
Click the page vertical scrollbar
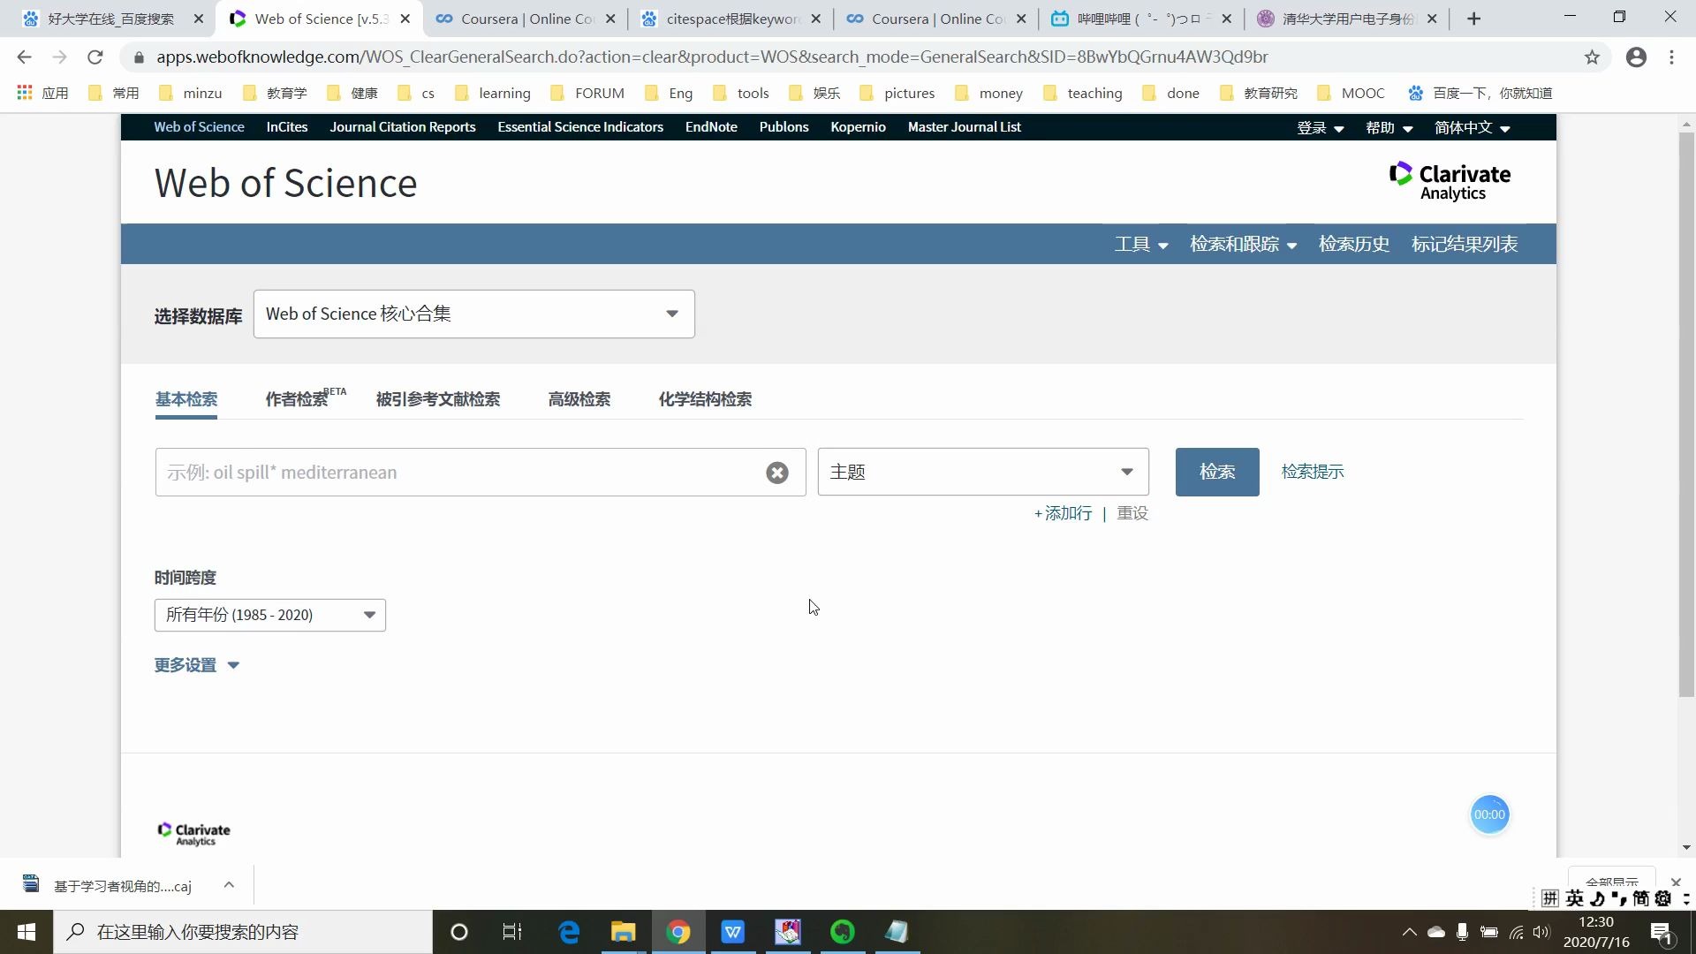pos(1686,415)
